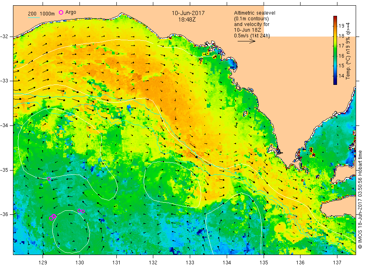Click longitude label 129
The width and height of the screenshot is (365, 268).
tap(43, 263)
